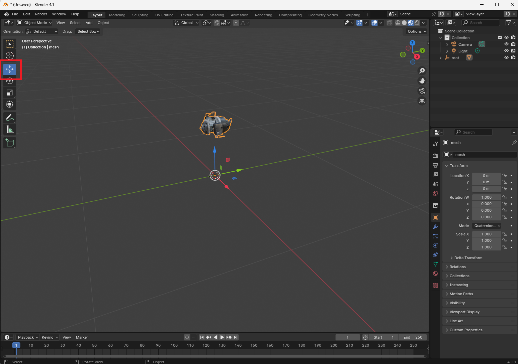This screenshot has width=518, height=364.
Task: Open the Render menu
Action: coord(41,14)
